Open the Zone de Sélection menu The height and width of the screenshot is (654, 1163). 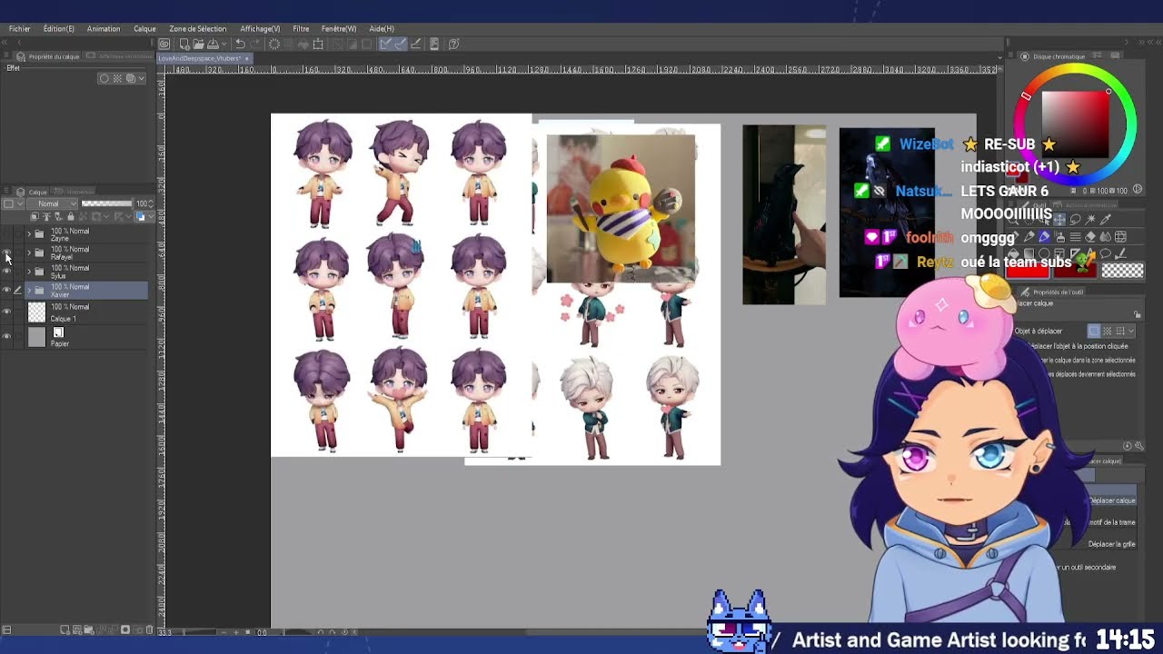(x=198, y=29)
